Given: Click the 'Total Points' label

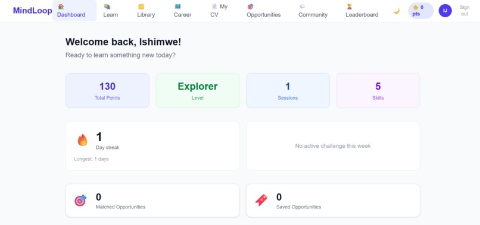Looking at the screenshot, I should pyautogui.click(x=107, y=98).
